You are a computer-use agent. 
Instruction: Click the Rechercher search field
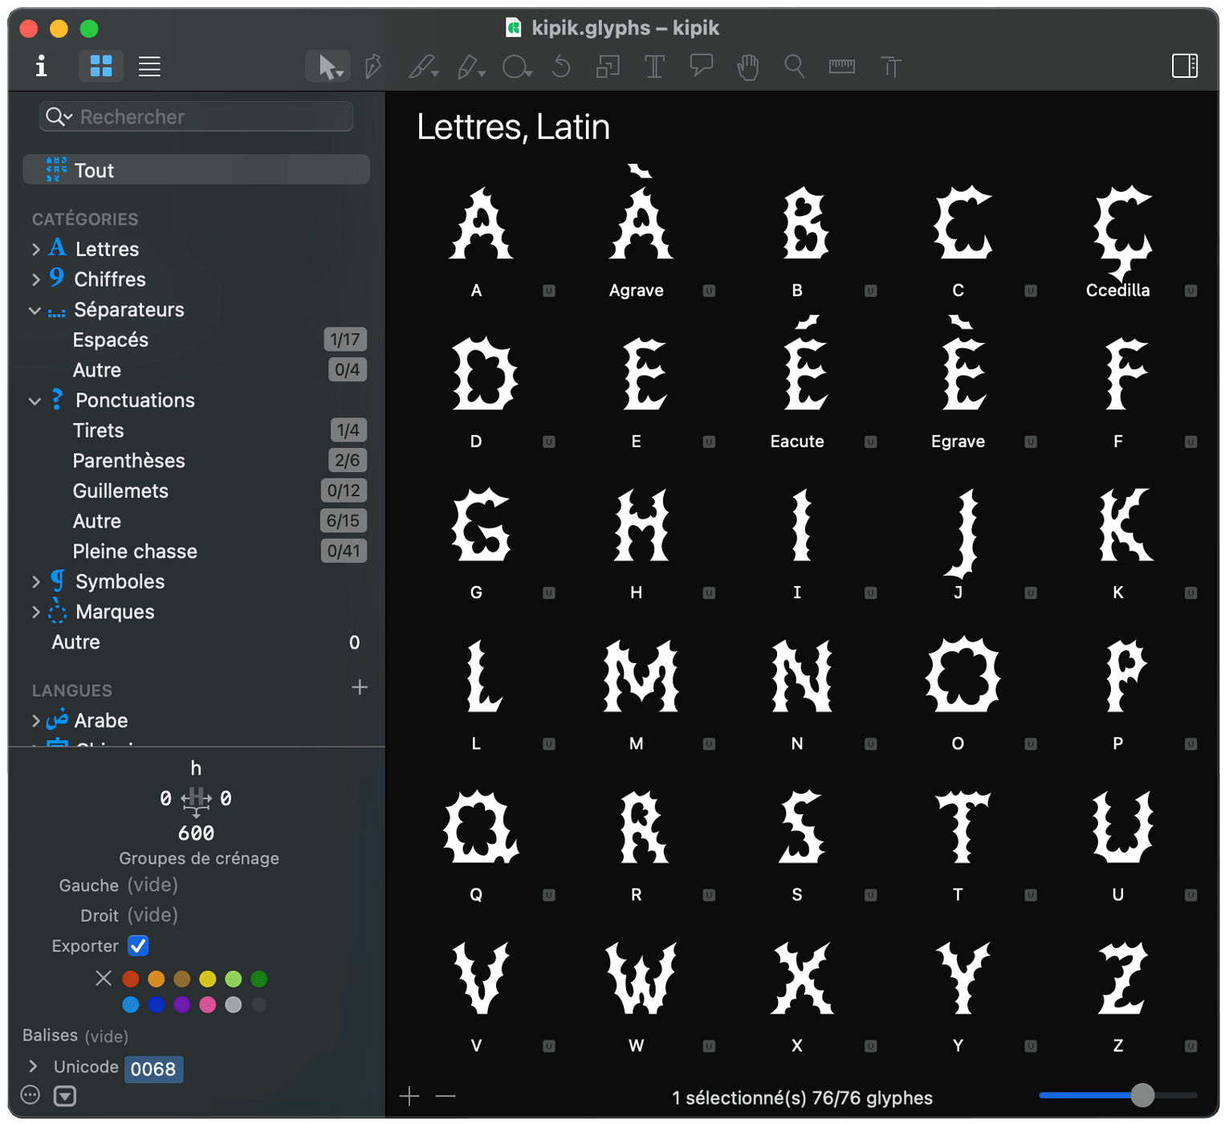pos(196,116)
